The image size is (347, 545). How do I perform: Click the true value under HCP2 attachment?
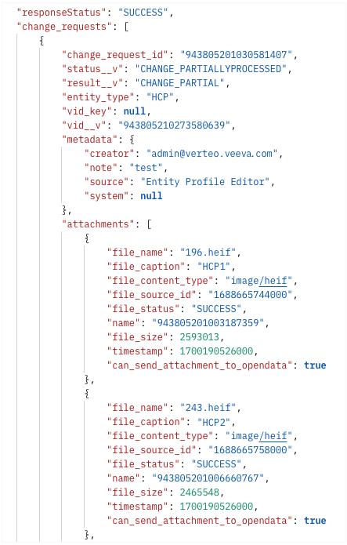coord(315,521)
